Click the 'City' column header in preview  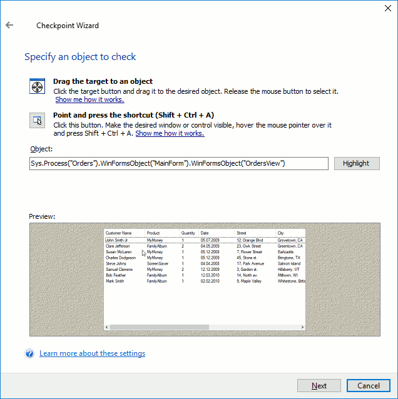pos(290,233)
